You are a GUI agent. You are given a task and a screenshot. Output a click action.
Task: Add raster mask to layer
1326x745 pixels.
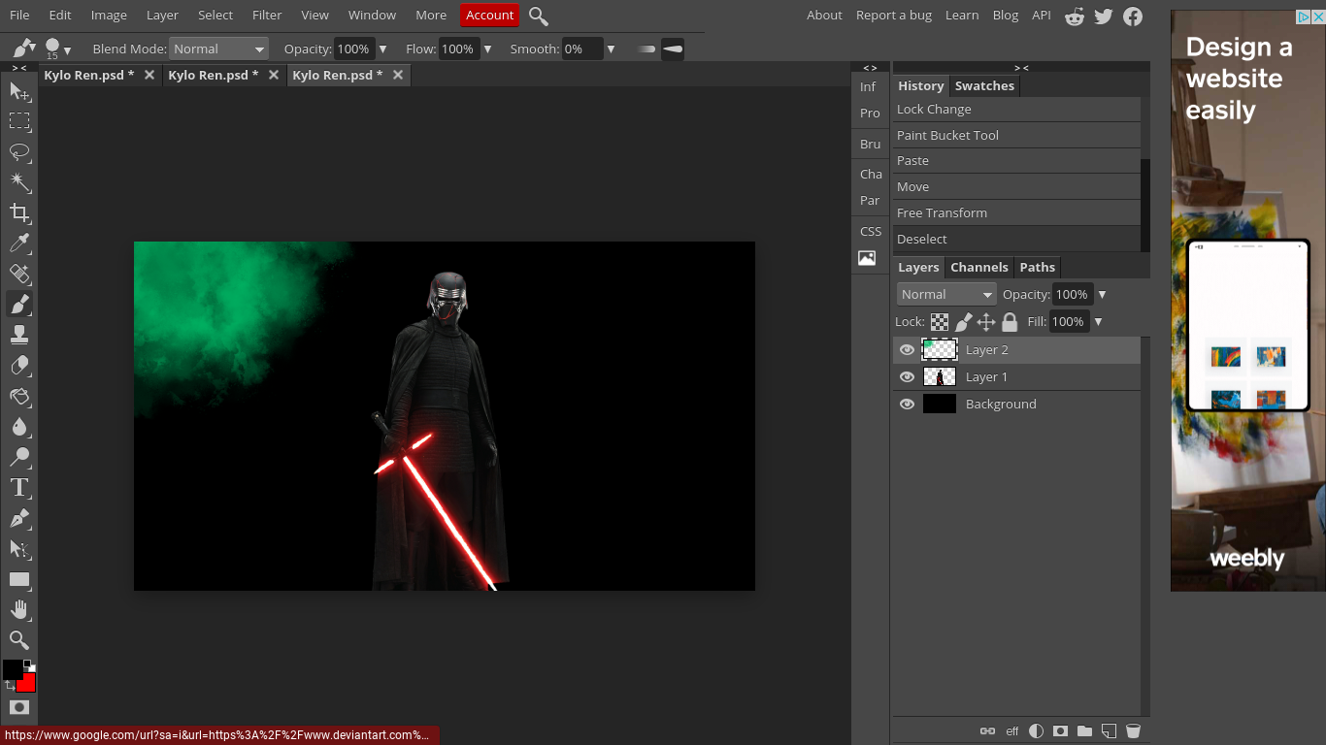pos(1060,731)
